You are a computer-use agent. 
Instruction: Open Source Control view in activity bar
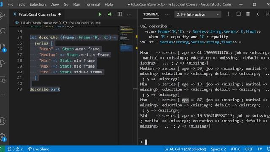pos(3,16)
